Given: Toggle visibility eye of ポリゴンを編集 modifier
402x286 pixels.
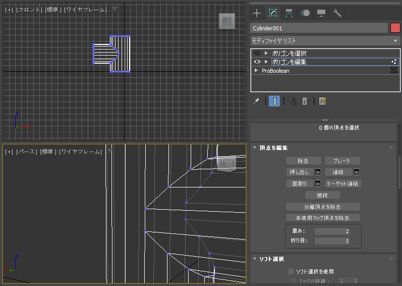Looking at the screenshot, I should tap(257, 62).
